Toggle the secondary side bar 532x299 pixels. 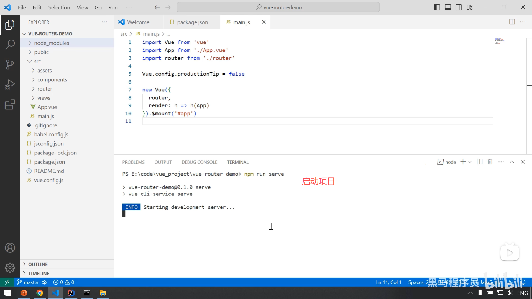pyautogui.click(x=459, y=7)
